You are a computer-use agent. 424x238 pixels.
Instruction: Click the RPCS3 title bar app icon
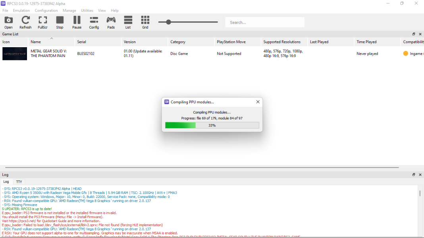3,4
